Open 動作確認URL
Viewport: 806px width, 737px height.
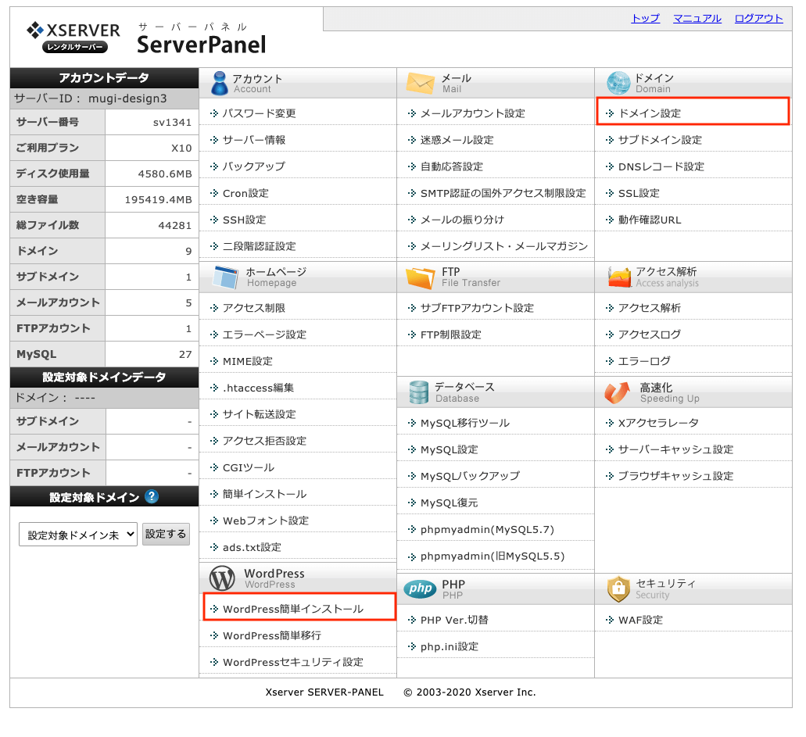tap(650, 220)
